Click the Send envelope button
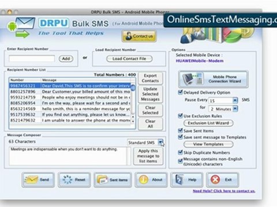This screenshot has height=207, width=277. click(38, 180)
